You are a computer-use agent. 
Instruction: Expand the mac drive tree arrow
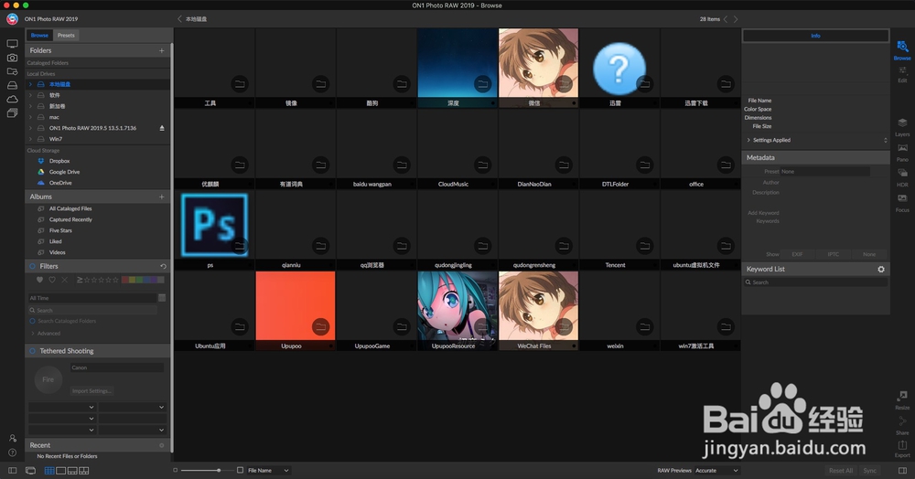[x=30, y=117]
